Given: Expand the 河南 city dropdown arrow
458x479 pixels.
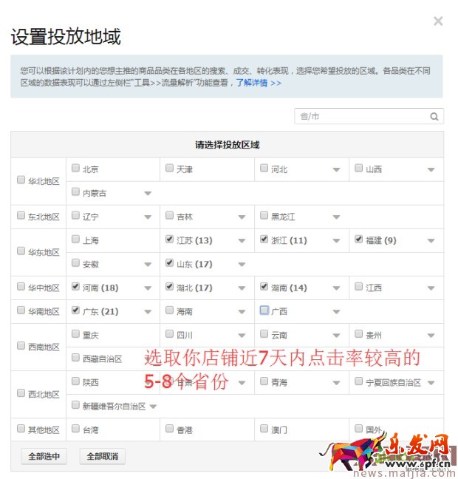Looking at the screenshot, I should [x=148, y=288].
